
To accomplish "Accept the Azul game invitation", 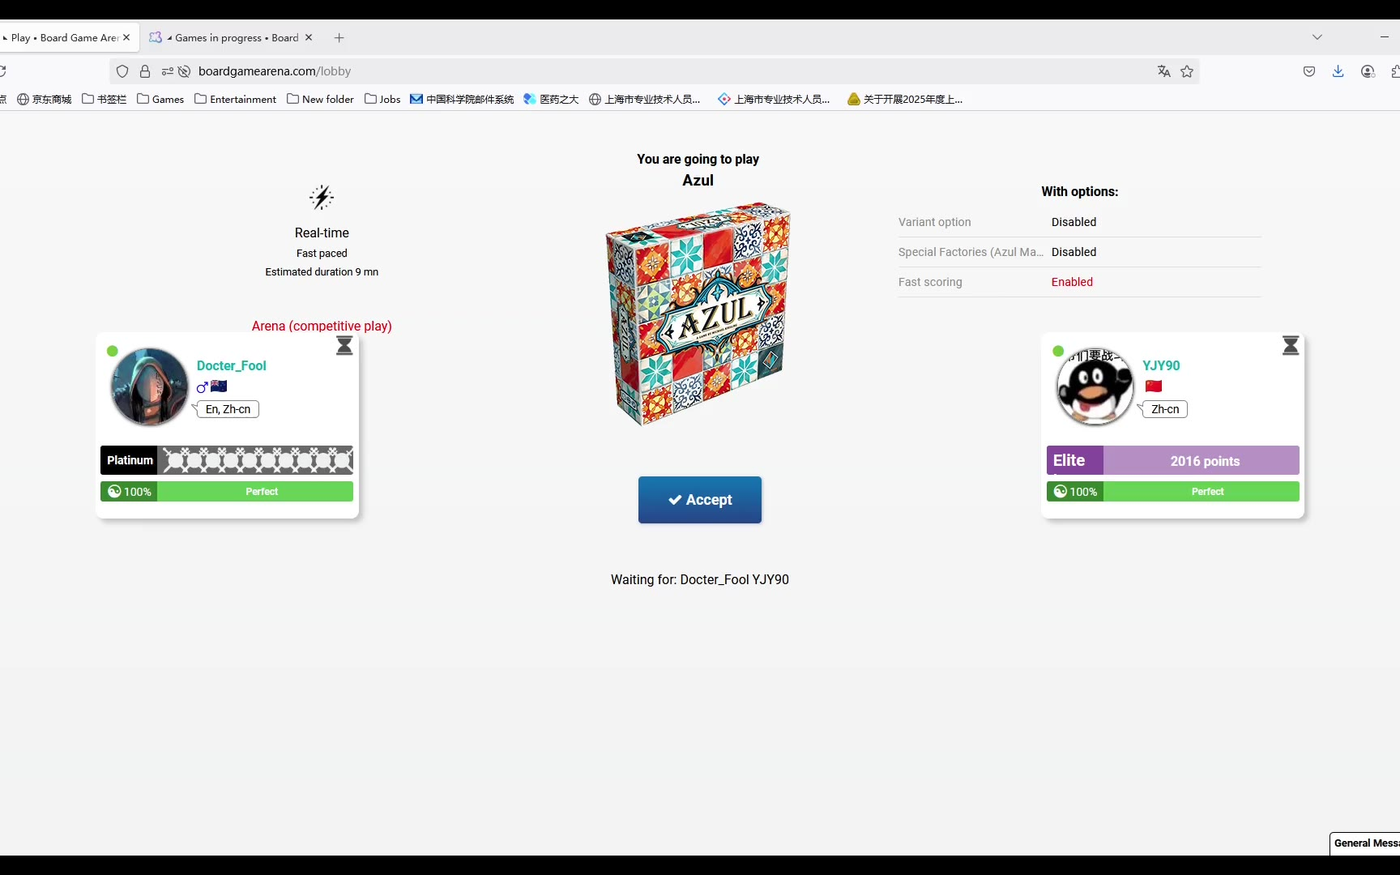I will click(x=699, y=500).
